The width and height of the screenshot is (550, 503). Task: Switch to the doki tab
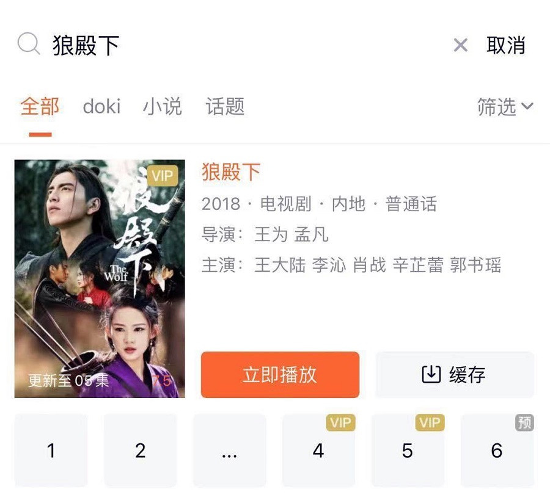tap(101, 106)
